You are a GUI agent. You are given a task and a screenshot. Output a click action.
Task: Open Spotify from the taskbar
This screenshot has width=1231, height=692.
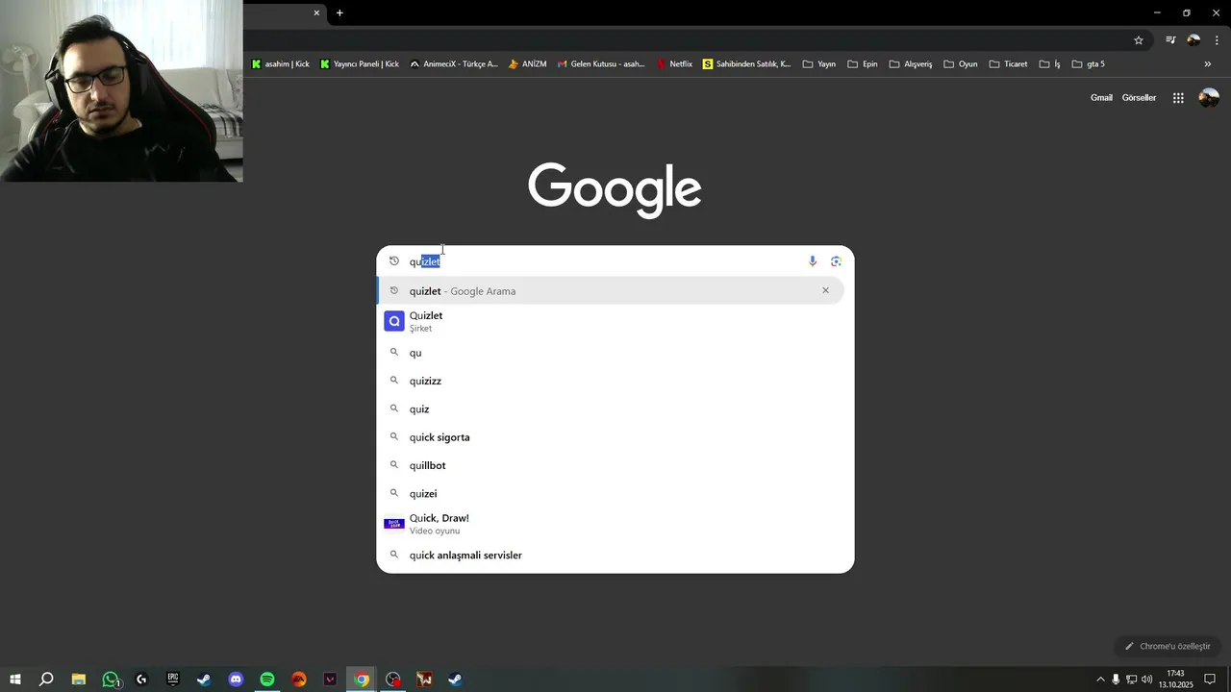pyautogui.click(x=267, y=680)
